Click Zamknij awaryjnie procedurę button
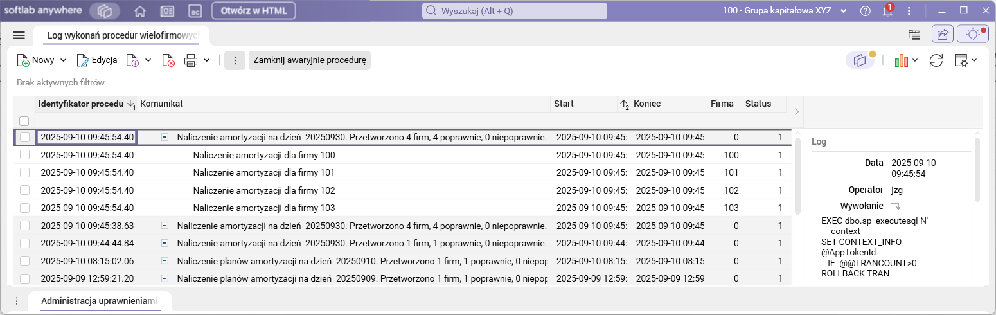The height and width of the screenshot is (315, 996). (x=310, y=60)
